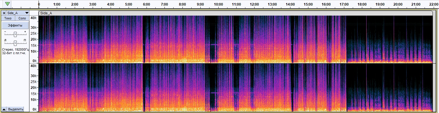Click the minus sign at gain slider left end
This screenshot has height=113, width=439.
pos(5,32)
